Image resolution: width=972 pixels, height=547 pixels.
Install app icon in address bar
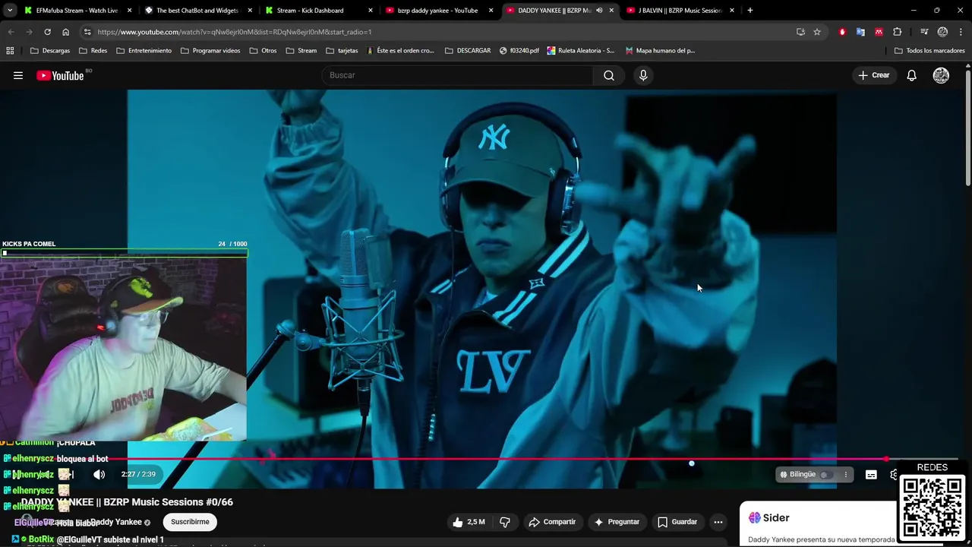[x=800, y=32]
